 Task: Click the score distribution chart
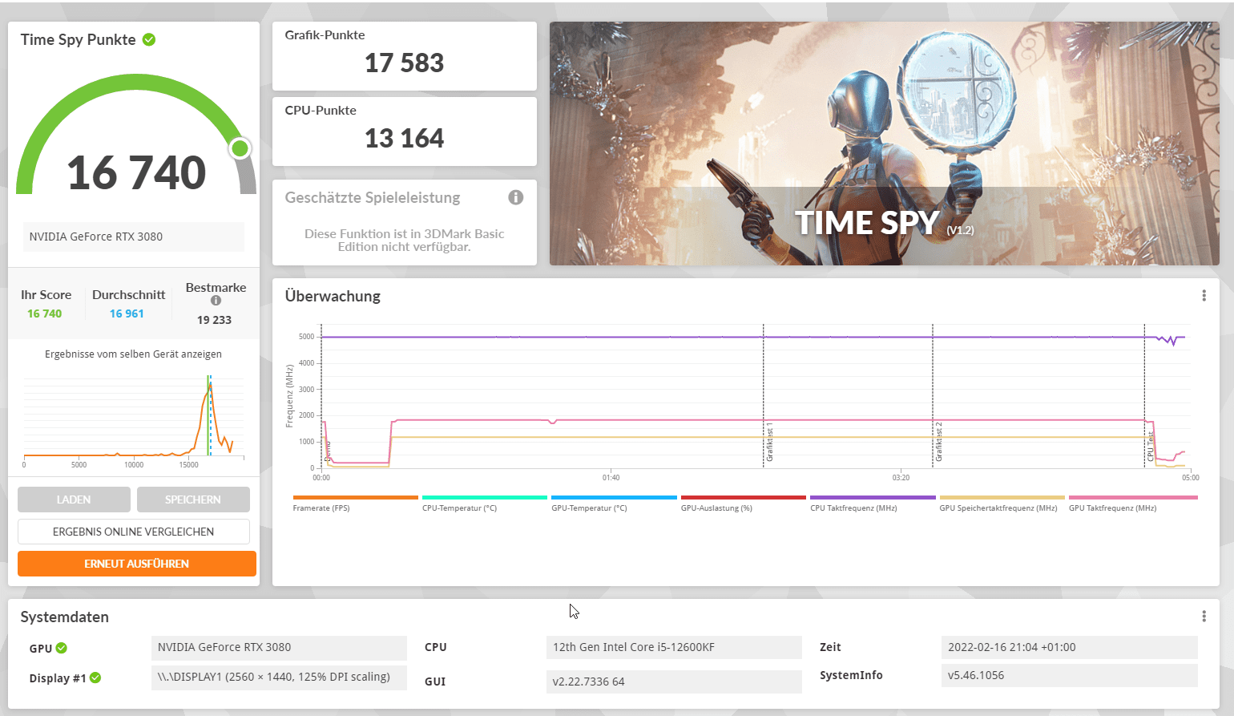pyautogui.click(x=134, y=419)
